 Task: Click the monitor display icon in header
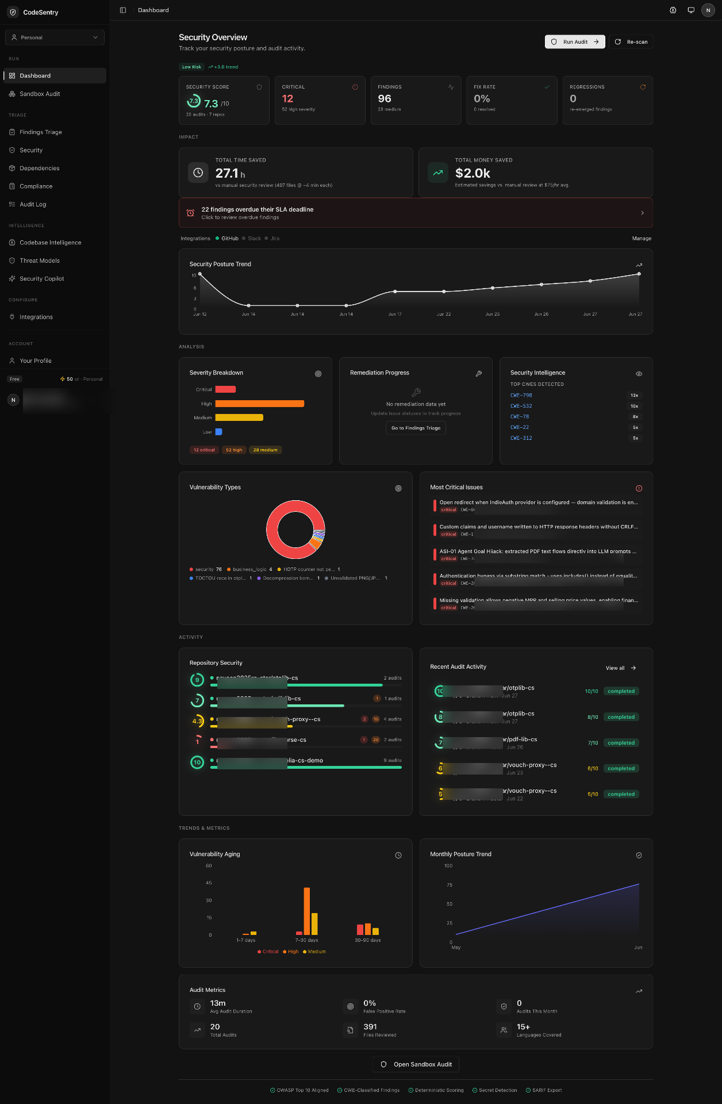point(691,10)
